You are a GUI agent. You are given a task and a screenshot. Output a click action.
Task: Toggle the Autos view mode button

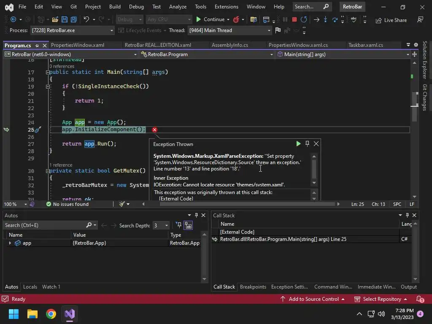(x=188, y=225)
